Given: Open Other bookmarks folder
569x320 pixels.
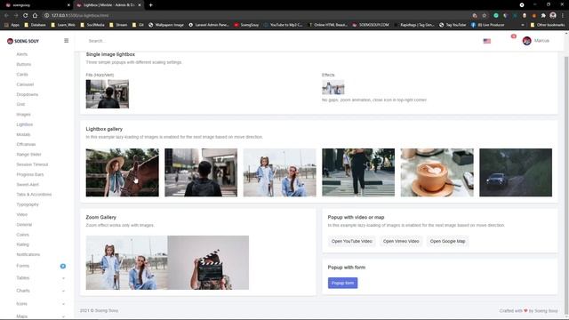Looking at the screenshot, I should point(548,25).
